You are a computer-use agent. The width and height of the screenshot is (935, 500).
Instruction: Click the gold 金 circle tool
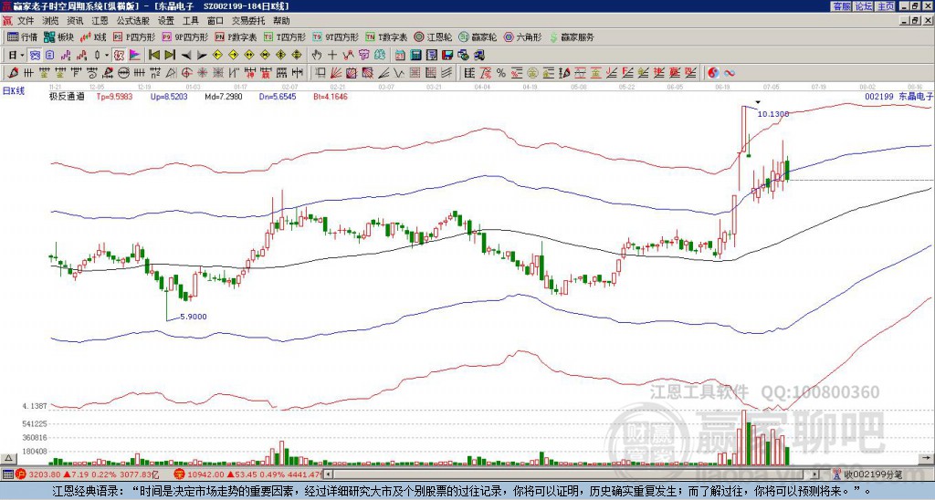(x=532, y=73)
